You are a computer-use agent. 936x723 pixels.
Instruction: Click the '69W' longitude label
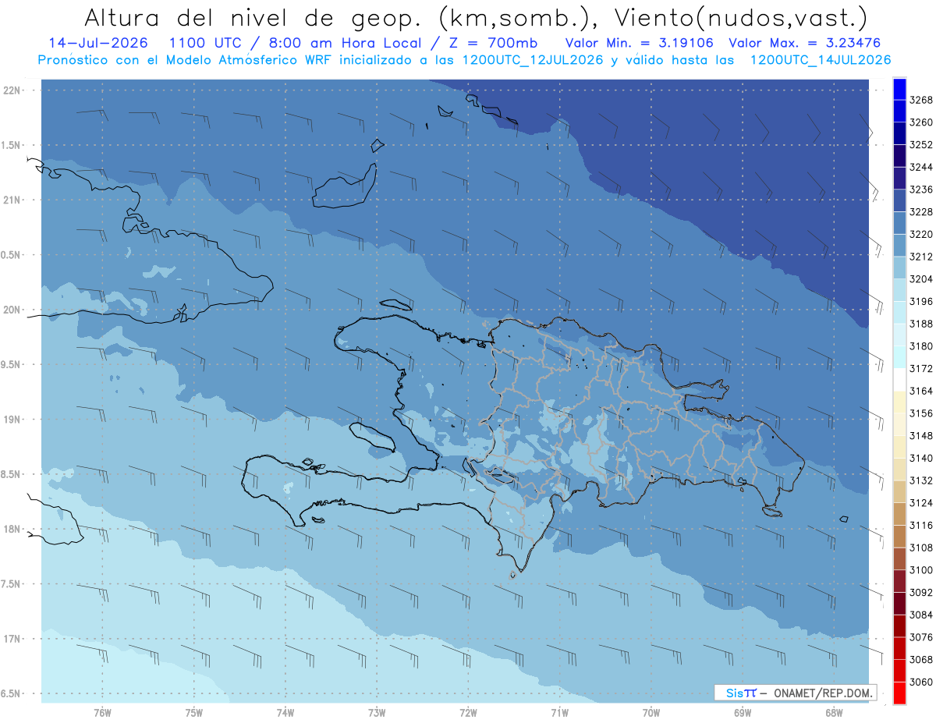[x=743, y=713]
